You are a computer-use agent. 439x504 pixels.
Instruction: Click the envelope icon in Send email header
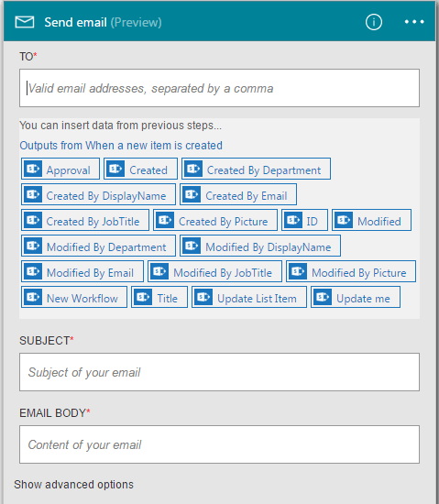[x=25, y=22]
